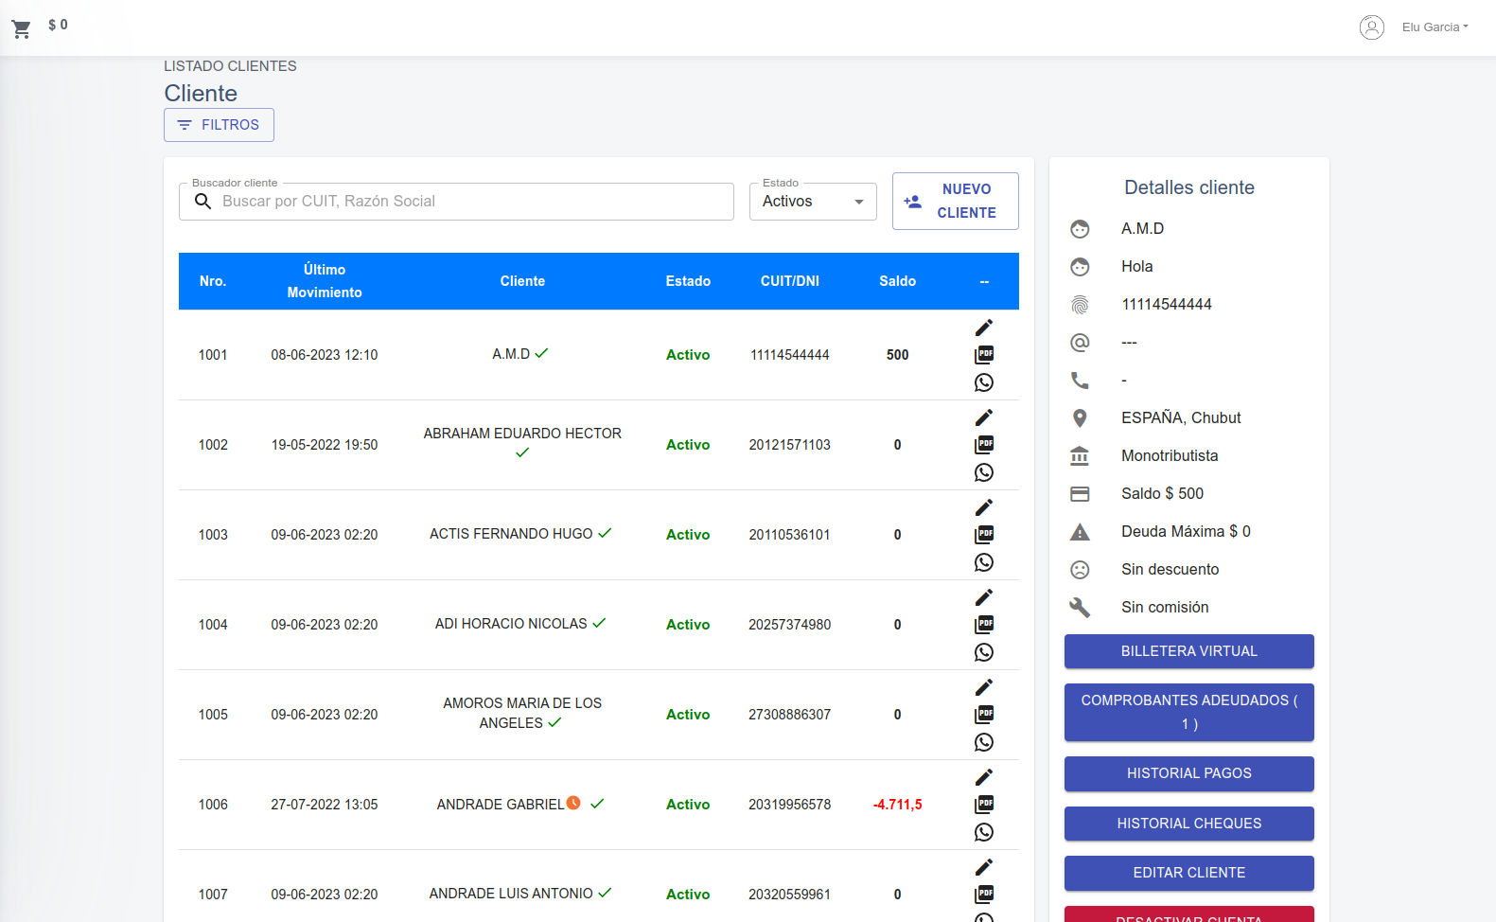The height and width of the screenshot is (922, 1496).
Task: Focus the Buscar por CUIT search field
Action: pos(456,202)
